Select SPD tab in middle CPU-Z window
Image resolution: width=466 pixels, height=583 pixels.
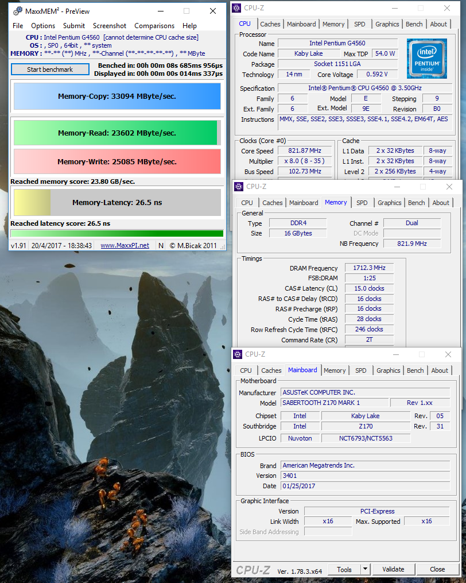tap(362, 203)
